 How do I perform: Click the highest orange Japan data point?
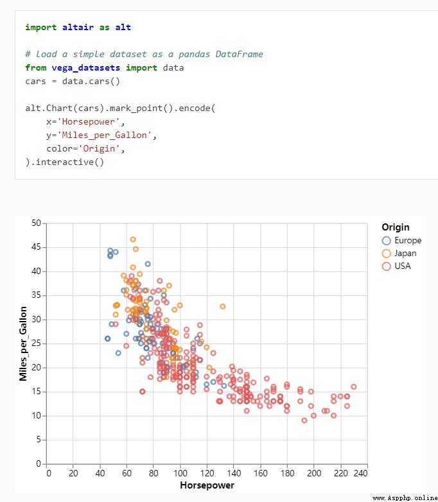click(x=133, y=239)
